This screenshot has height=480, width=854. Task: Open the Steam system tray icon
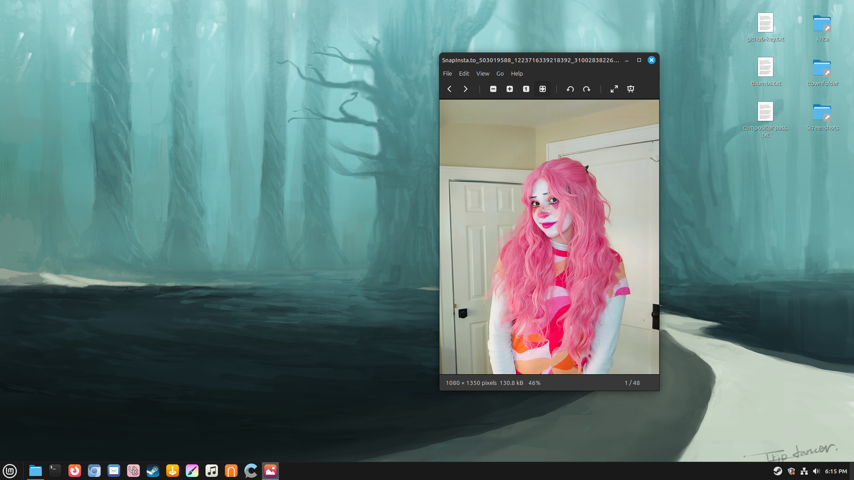[x=778, y=472]
